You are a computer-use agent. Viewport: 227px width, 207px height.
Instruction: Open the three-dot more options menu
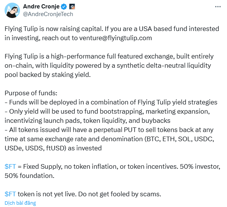point(218,7)
